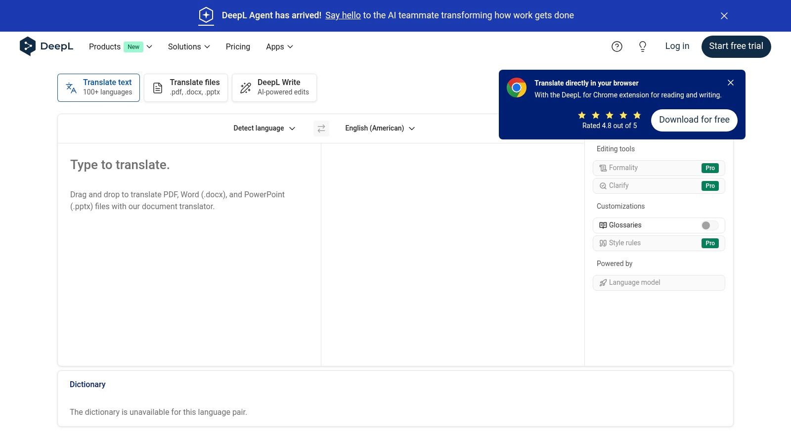
Task: Click the lightbulb tips icon
Action: (643, 46)
